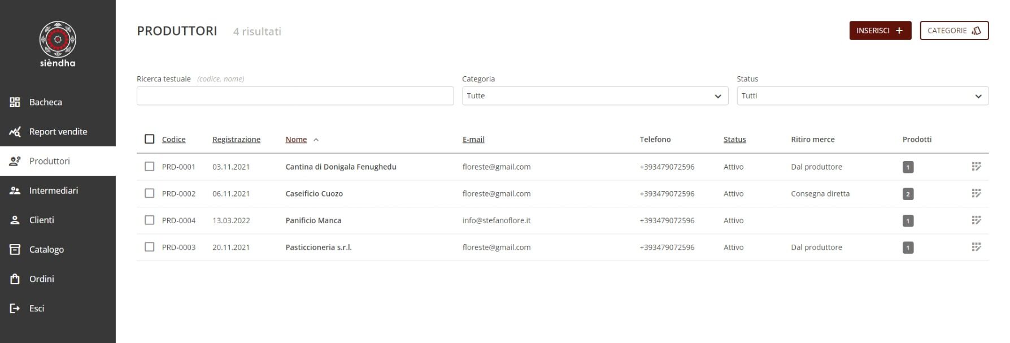Open actions icon for Caseificio Cuozo row
This screenshot has height=343, width=1010.
[x=976, y=193]
